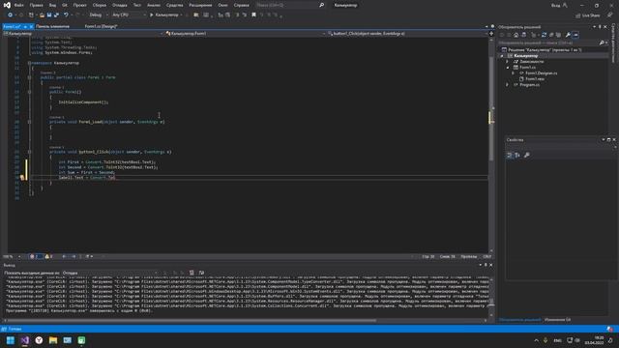The image size is (619, 348).
Task: Click the preview toggle icon in Solution Explorer toolbar
Action: [576, 35]
